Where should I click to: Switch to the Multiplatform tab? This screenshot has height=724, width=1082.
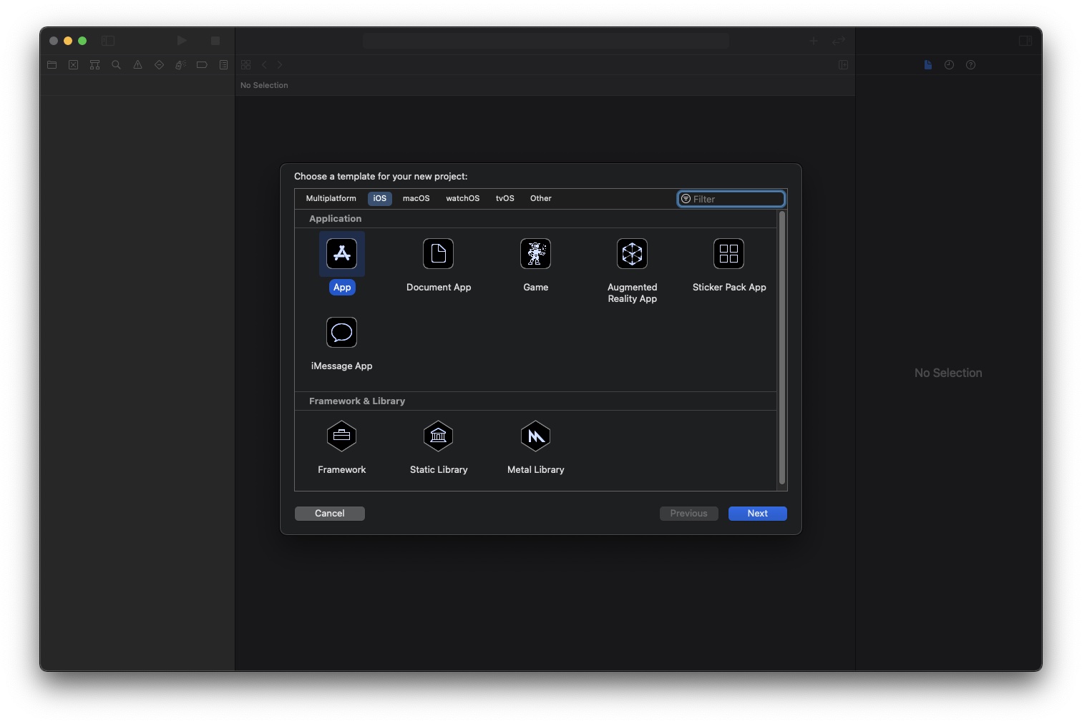pyautogui.click(x=331, y=198)
